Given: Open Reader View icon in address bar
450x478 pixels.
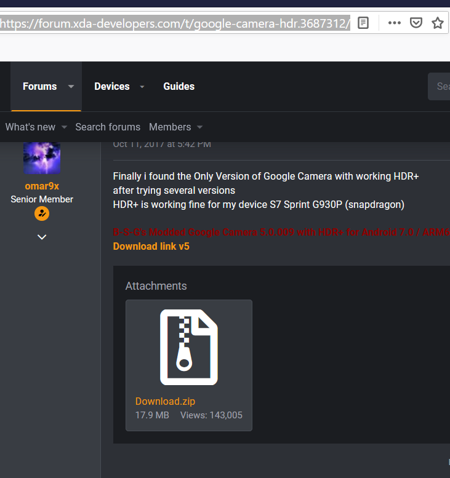Looking at the screenshot, I should pos(363,23).
